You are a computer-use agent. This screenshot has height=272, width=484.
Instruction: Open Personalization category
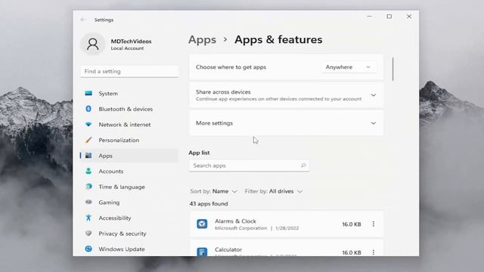[x=129, y=140]
